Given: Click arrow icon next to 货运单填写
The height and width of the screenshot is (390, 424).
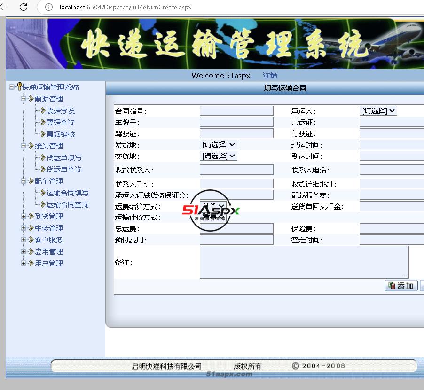Looking at the screenshot, I should (x=43, y=157).
